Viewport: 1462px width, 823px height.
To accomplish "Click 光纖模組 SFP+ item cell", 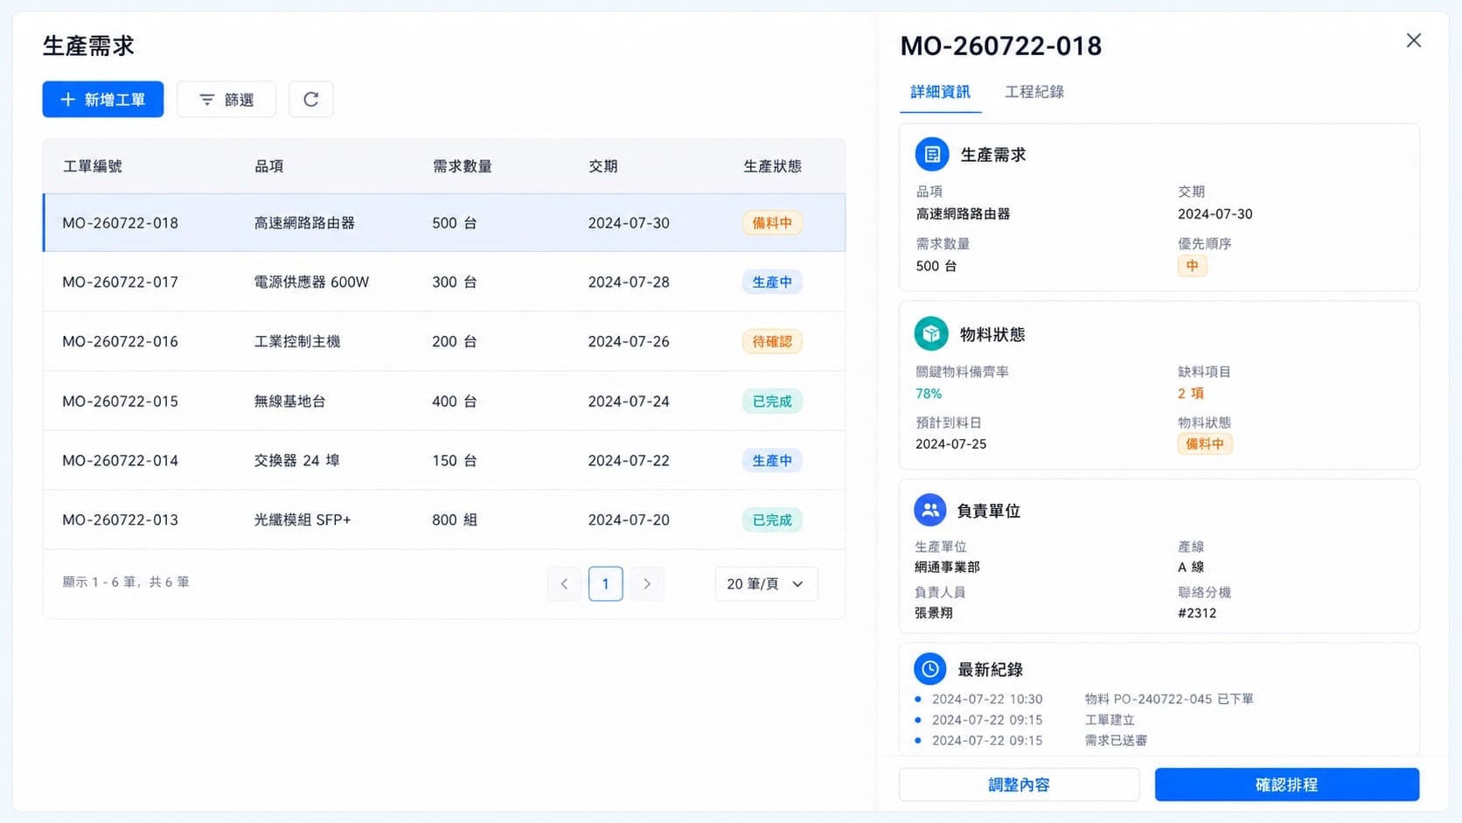I will pos(302,520).
